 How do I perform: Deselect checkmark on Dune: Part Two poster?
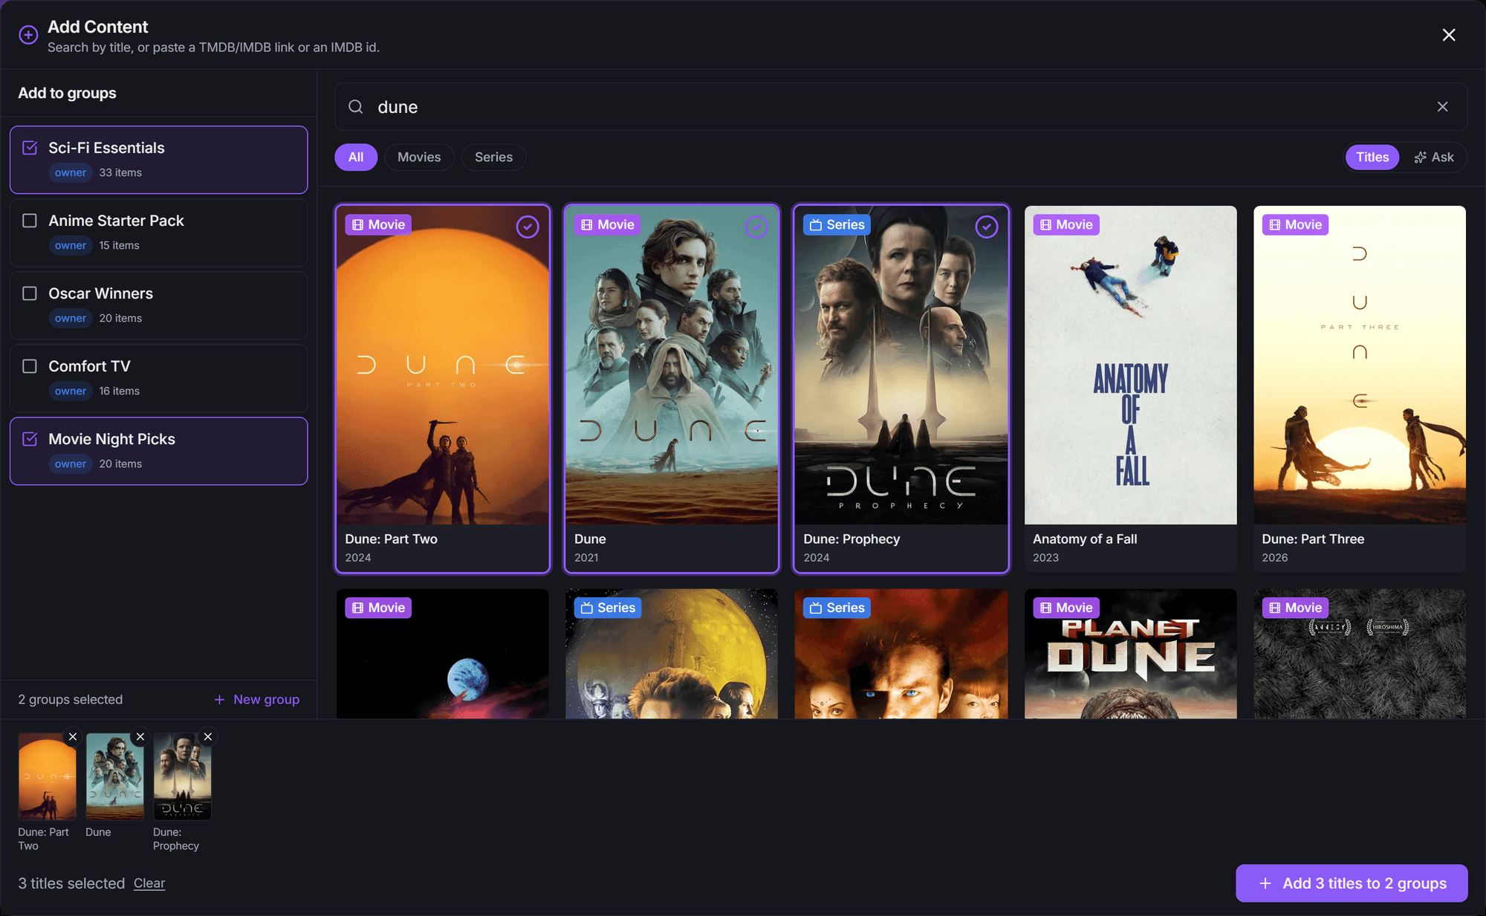point(528,227)
